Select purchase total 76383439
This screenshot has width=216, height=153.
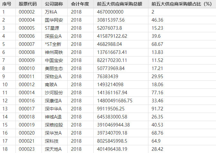pos(108,76)
